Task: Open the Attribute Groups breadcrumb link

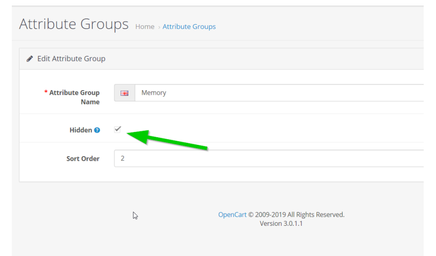Action: point(189,27)
